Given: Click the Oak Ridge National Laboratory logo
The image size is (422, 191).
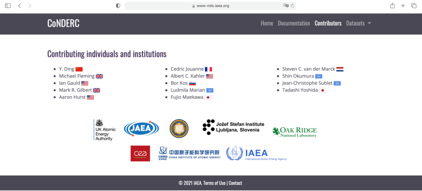Looking at the screenshot, I should [x=295, y=132].
